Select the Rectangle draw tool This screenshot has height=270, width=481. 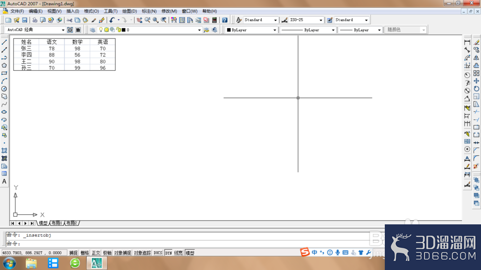click(x=4, y=73)
